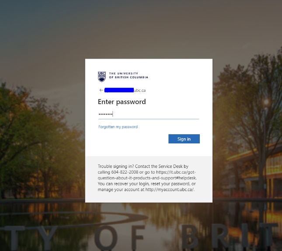
Task: Click The University of British Columbia wordmark
Action: (129, 75)
